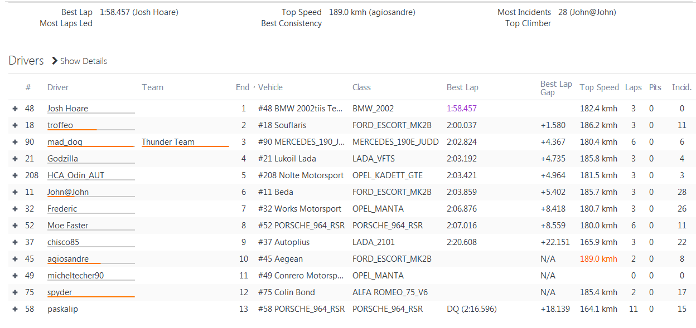Expand Moe Faster driver row
The width and height of the screenshot is (696, 328).
point(15,226)
